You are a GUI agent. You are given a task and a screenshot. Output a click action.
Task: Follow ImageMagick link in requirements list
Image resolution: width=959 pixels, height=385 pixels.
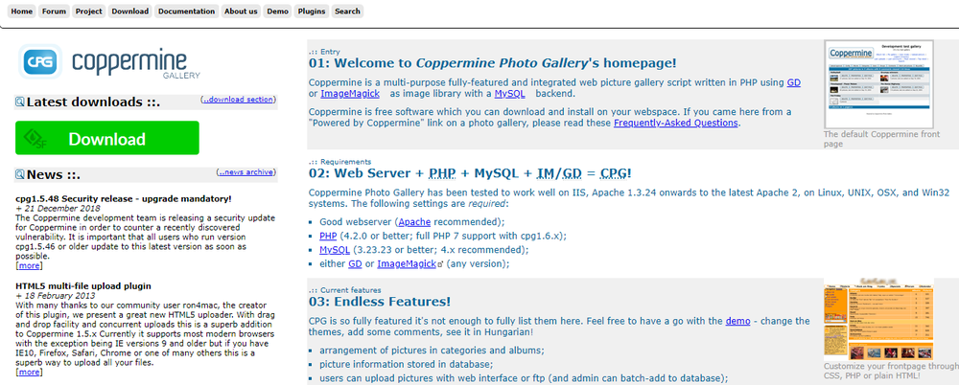coord(407,264)
